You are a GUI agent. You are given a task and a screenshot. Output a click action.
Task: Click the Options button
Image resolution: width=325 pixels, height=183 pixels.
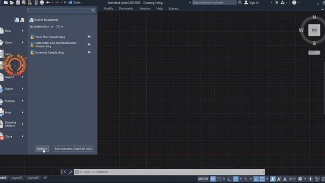click(42, 149)
